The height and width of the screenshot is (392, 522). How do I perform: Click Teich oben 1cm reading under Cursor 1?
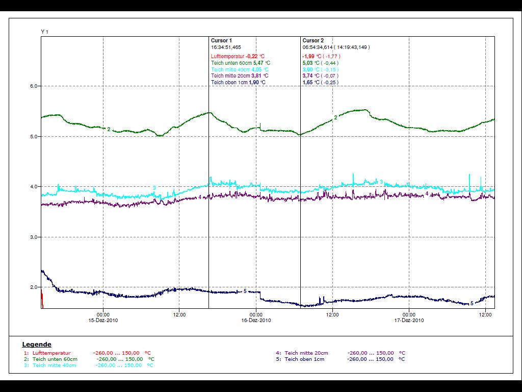238,82
